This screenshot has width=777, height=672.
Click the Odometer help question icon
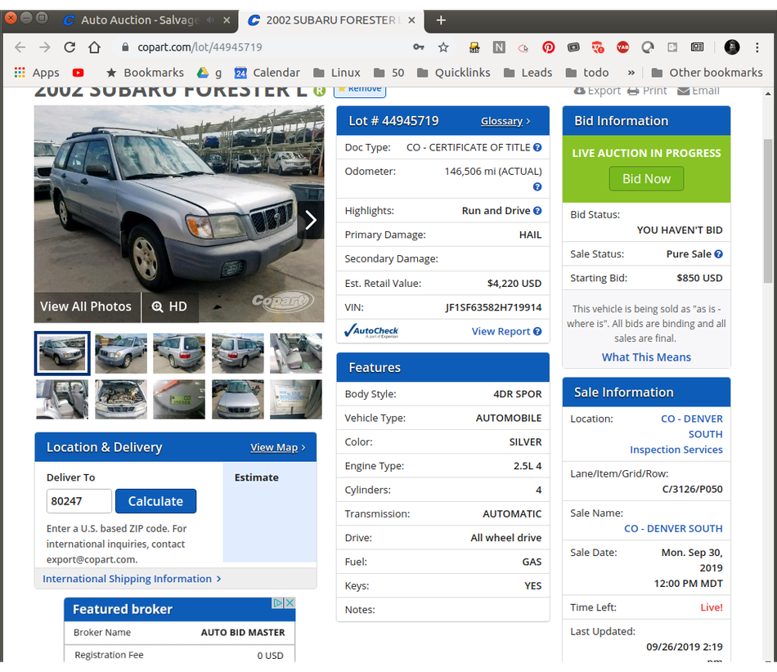coord(537,186)
